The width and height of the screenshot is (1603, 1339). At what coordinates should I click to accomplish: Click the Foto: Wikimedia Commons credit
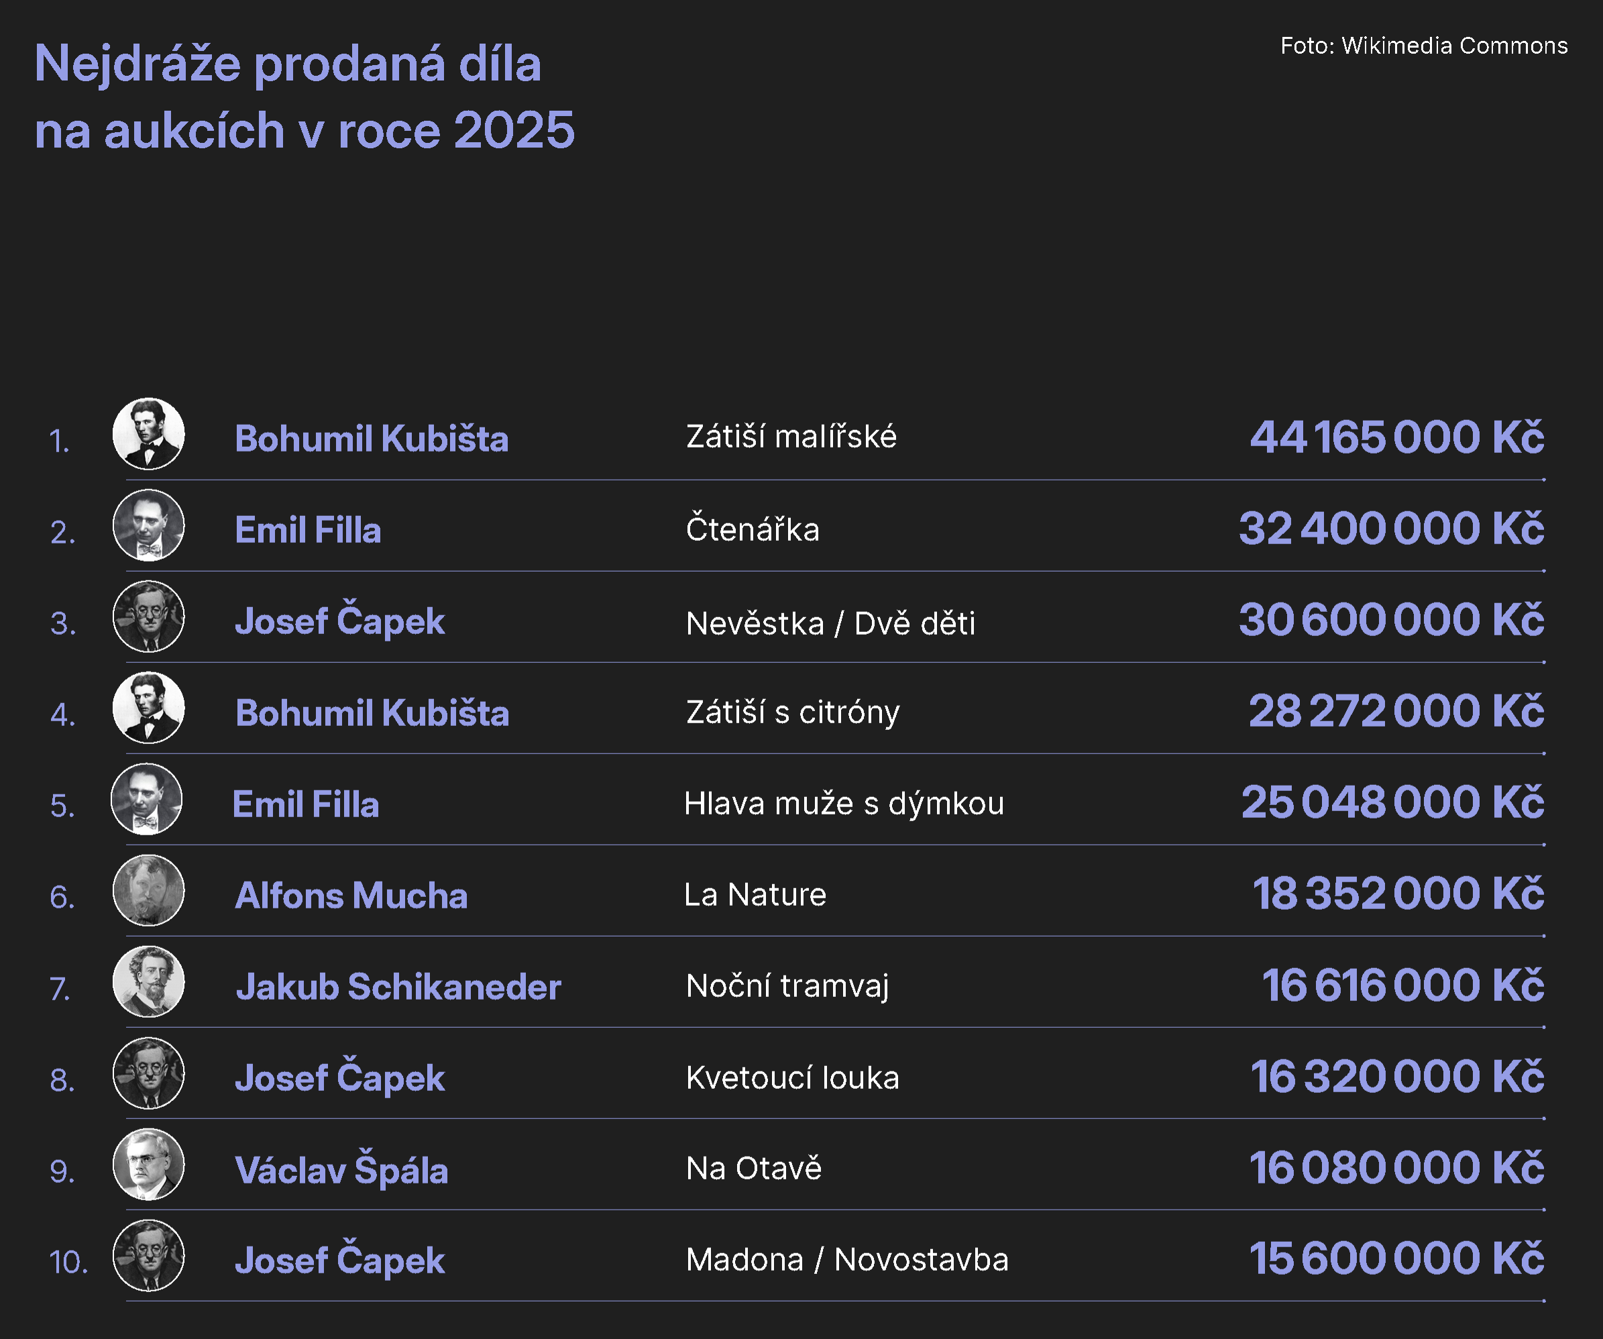(x=1424, y=46)
